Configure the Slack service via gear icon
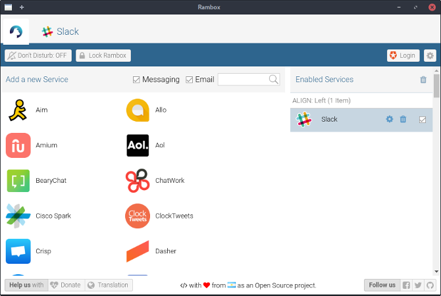Screen dimensions: 441x296 (x=389, y=119)
